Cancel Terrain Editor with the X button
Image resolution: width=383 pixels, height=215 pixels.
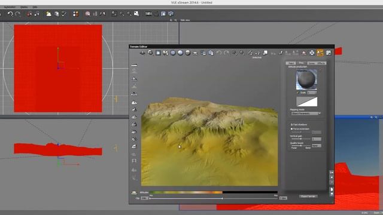click(332, 177)
